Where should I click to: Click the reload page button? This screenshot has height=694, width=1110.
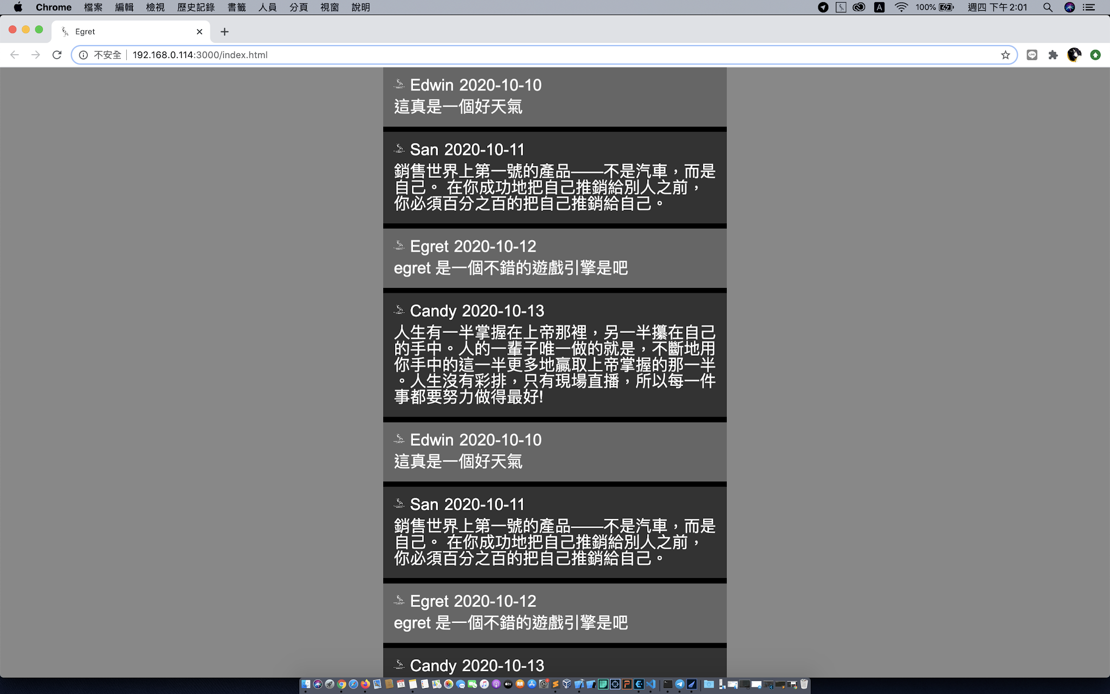[57, 55]
